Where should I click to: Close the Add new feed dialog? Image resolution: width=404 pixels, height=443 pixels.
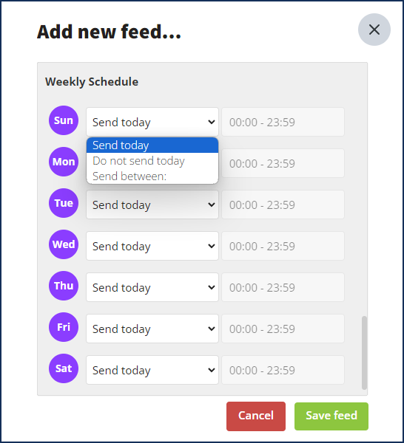tap(374, 30)
